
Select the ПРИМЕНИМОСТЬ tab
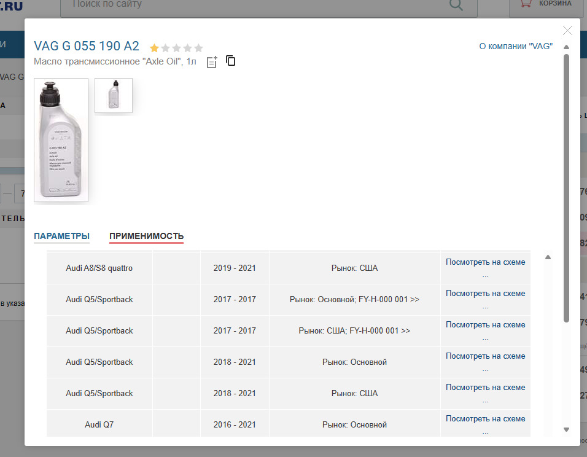(x=146, y=236)
